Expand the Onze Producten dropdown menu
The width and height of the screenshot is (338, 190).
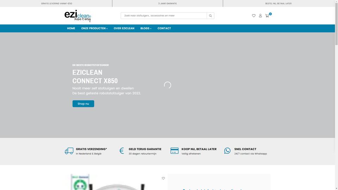(x=94, y=28)
